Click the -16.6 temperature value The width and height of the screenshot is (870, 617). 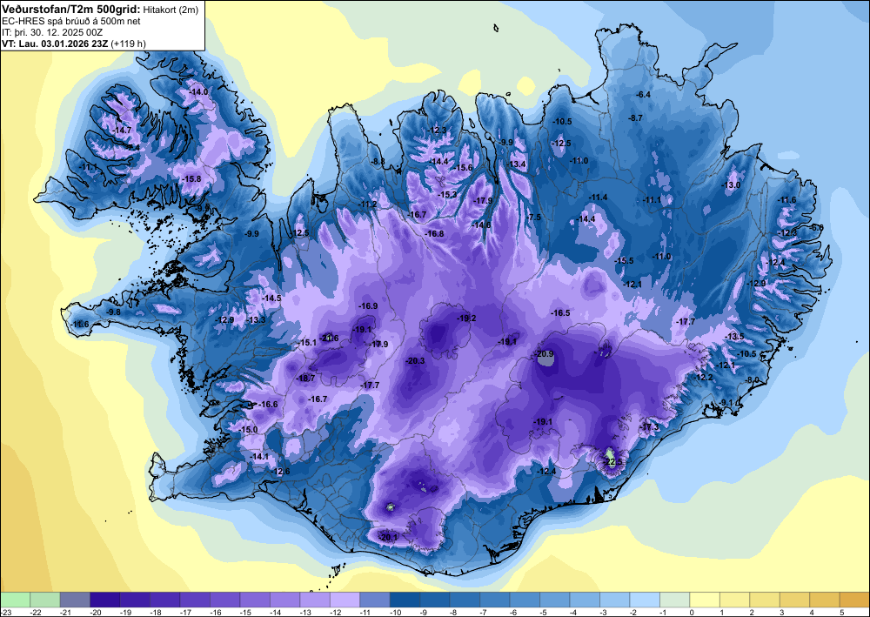coord(269,405)
